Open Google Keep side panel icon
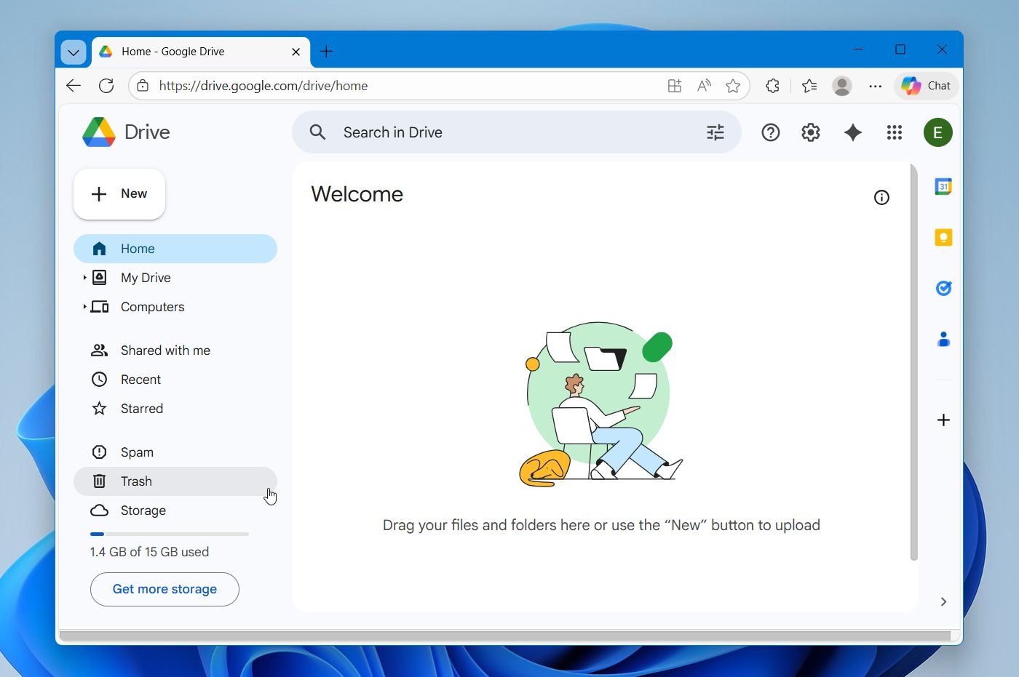The width and height of the screenshot is (1019, 677). click(x=943, y=238)
